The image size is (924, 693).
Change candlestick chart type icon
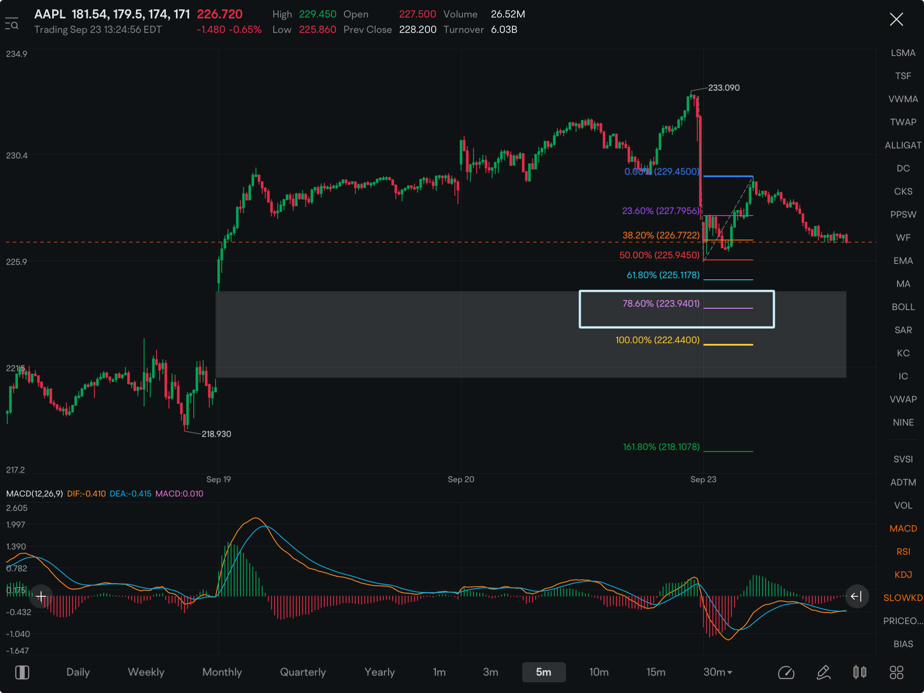click(859, 672)
